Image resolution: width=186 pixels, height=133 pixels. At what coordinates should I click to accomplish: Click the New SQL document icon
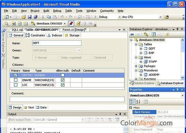(x=14, y=24)
